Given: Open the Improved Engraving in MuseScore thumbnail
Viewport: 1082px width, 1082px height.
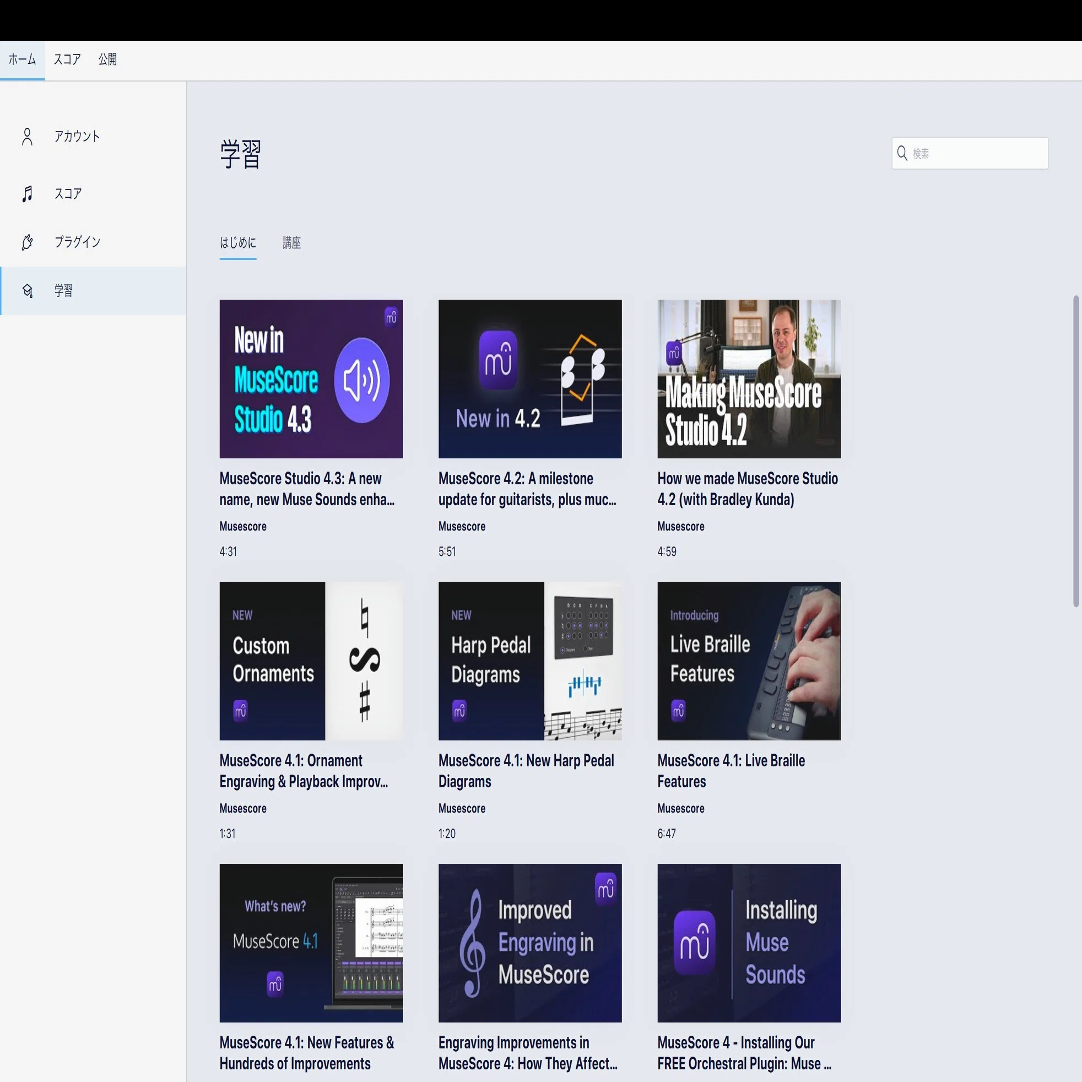Looking at the screenshot, I should (x=530, y=943).
